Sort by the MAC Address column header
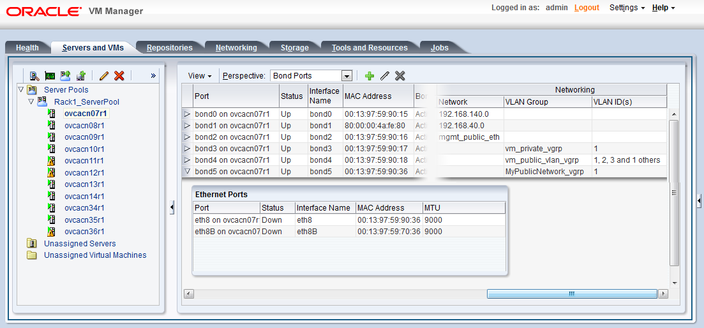 coord(378,96)
